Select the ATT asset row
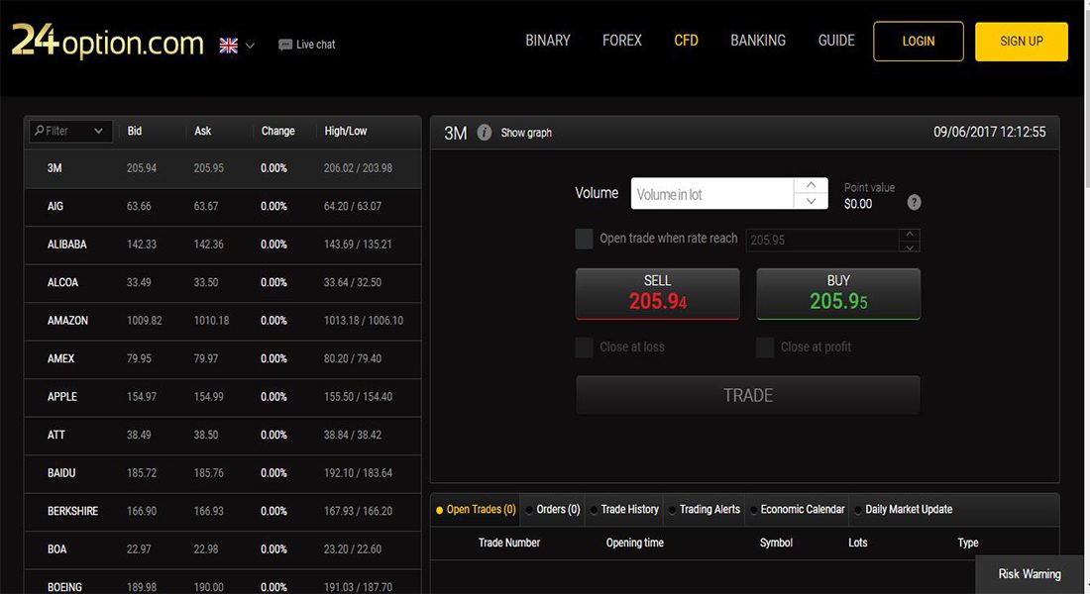Viewport: 1090px width, 594px height. pos(222,435)
